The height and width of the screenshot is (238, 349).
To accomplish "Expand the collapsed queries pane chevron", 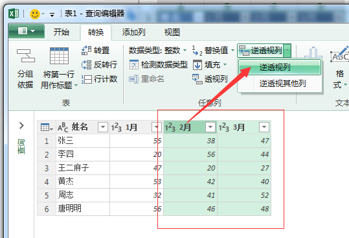I will click(21, 125).
